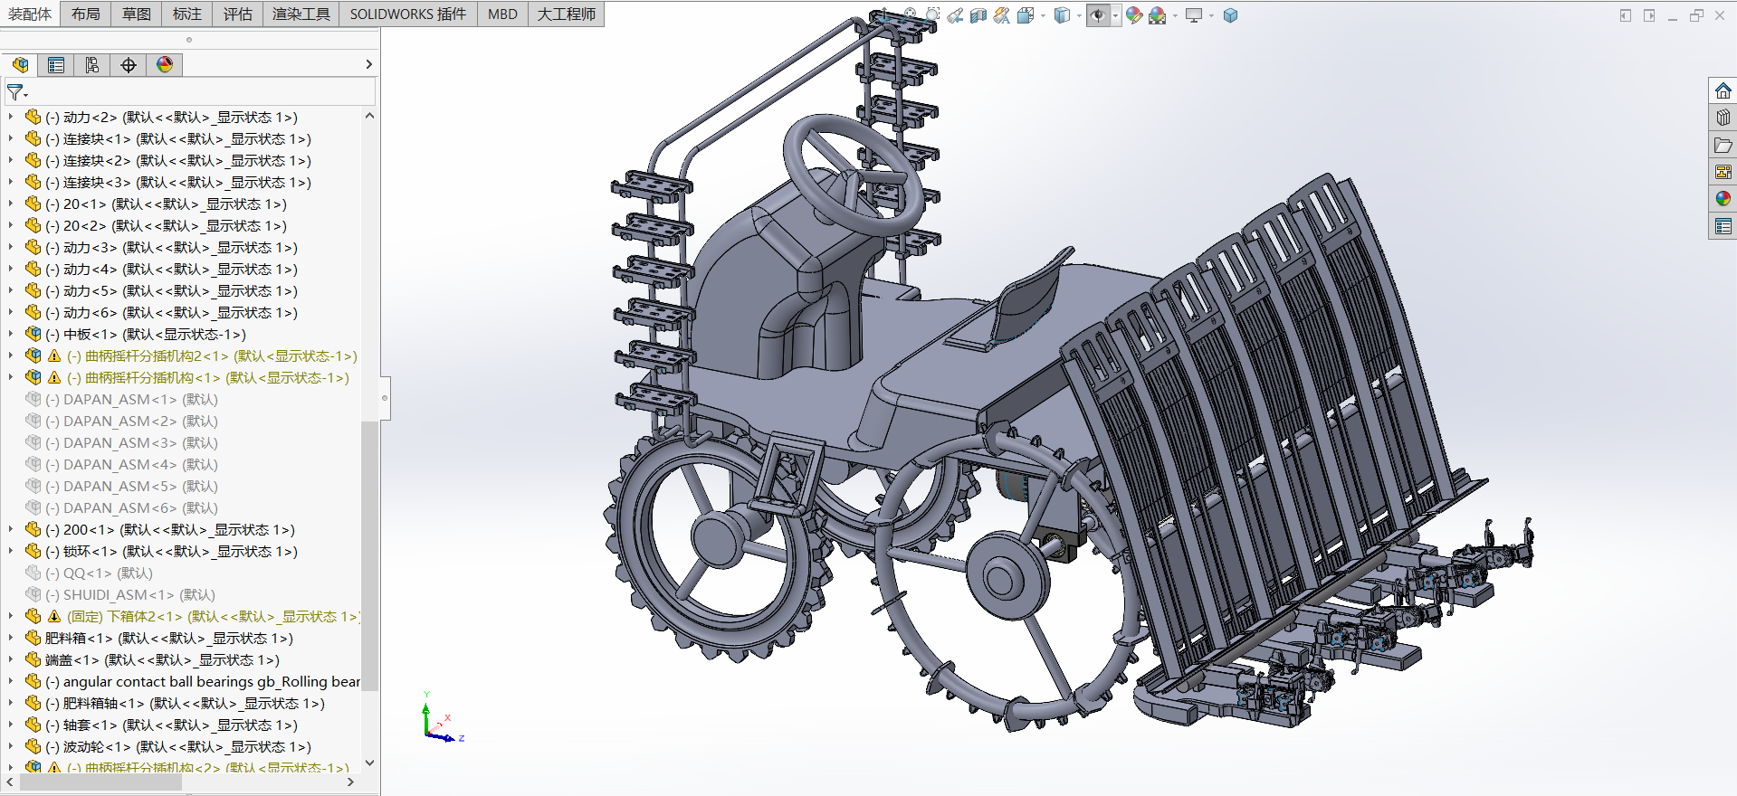Switch to the 装配体 tab

click(x=30, y=14)
